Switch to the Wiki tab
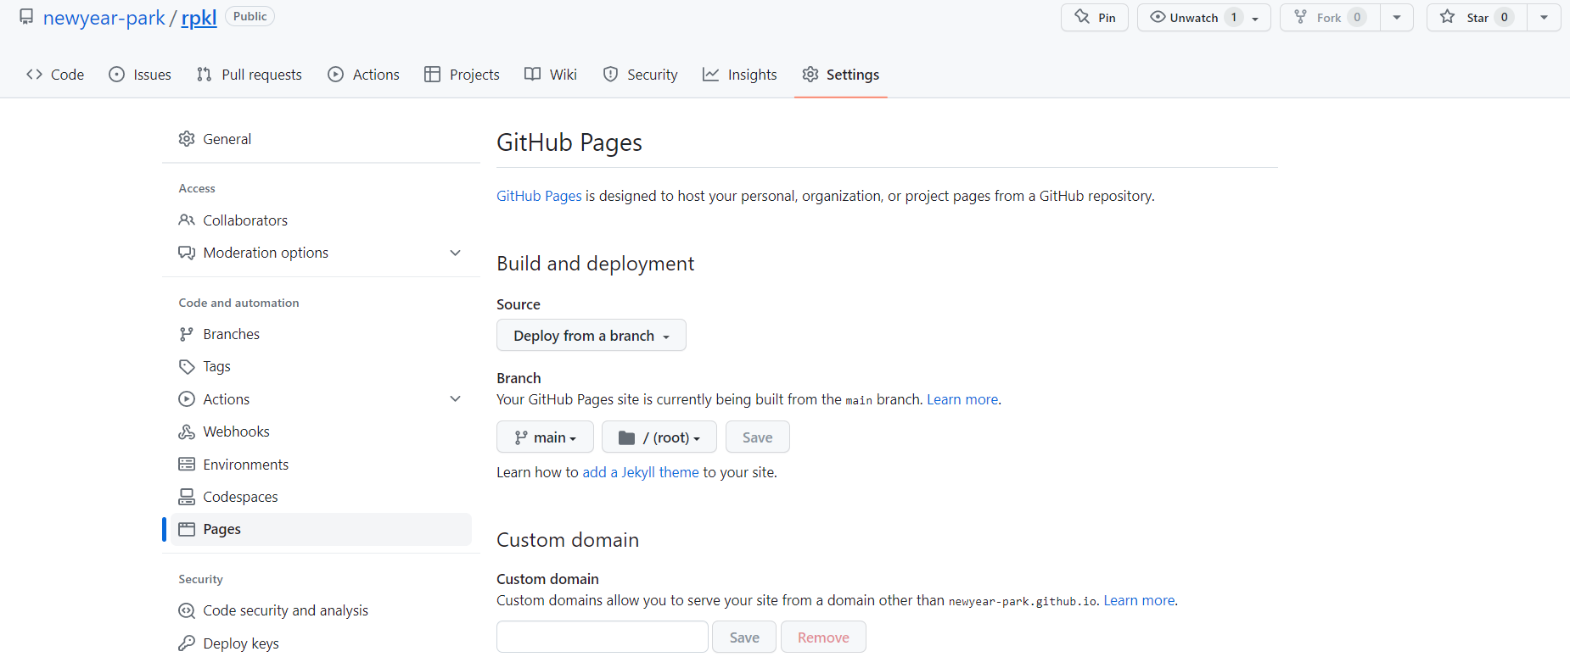 551,75
